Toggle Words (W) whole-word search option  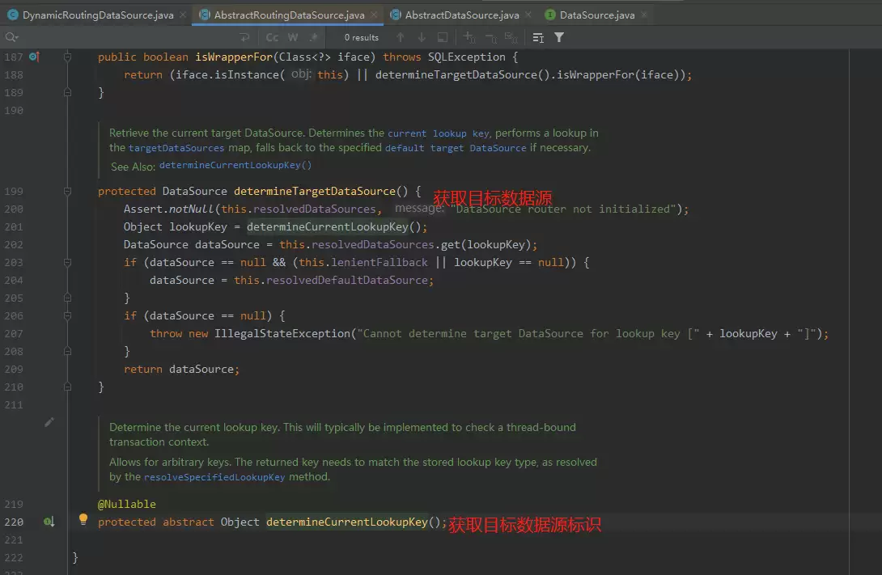293,37
